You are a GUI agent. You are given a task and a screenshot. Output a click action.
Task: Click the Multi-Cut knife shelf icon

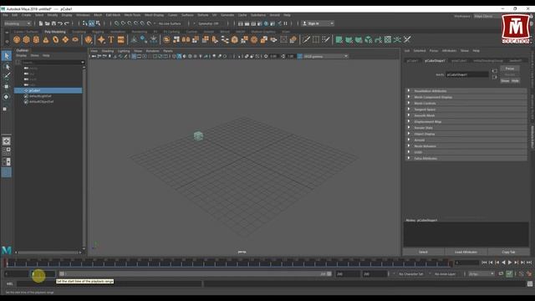[x=306, y=40]
